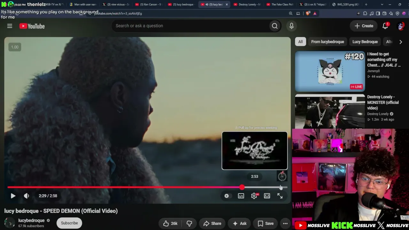Open YouTube notifications bell
This screenshot has height=230, width=409.
point(385,26)
